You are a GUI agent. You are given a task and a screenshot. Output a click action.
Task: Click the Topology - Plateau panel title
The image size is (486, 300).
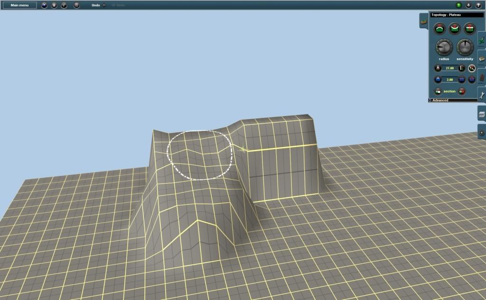point(446,15)
